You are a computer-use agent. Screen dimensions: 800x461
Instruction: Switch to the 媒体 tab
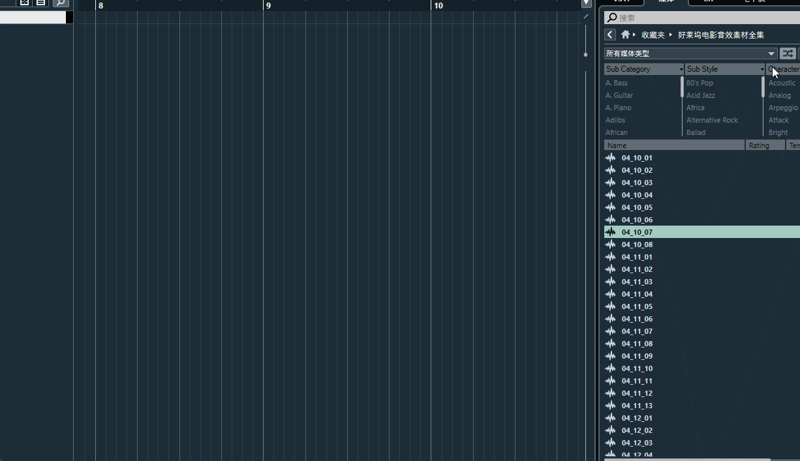click(x=666, y=1)
